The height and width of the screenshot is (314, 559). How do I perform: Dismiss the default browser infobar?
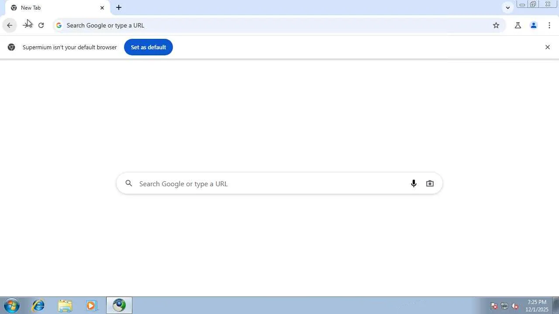click(548, 47)
